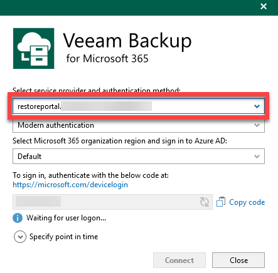Image resolution: width=278 pixels, height=273 pixels.
Task: Click the region dropdown chevron arrow
Action: pyautogui.click(x=257, y=157)
